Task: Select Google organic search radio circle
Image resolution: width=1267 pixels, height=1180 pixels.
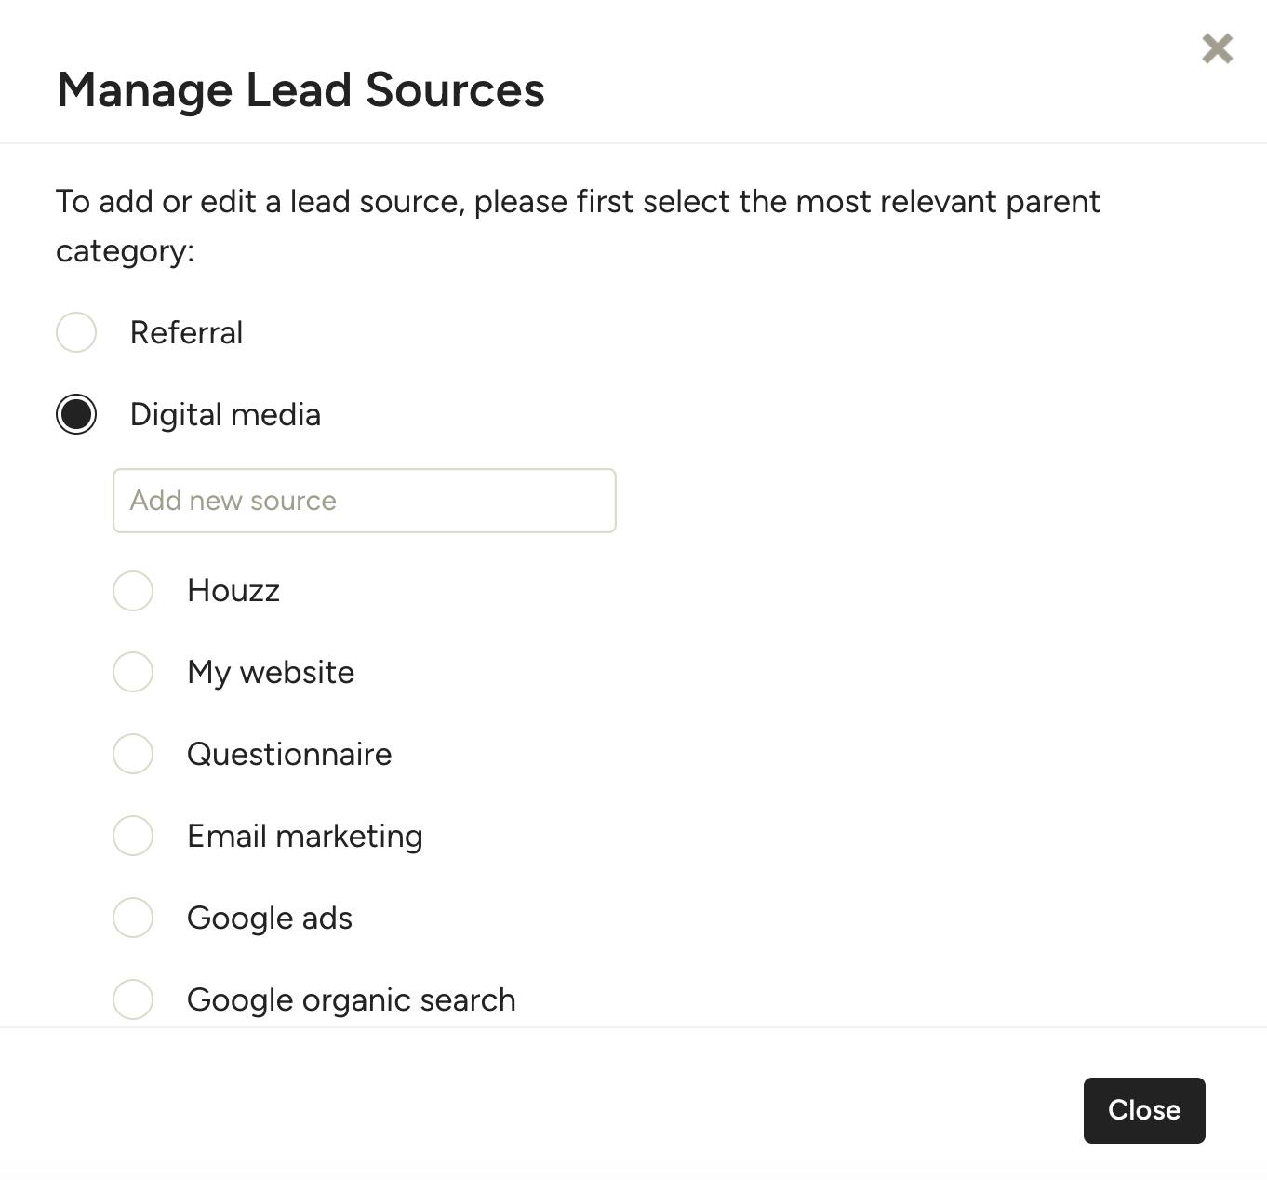Action: click(133, 999)
